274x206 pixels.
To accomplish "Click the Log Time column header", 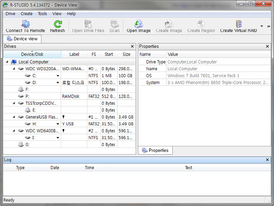I will point(89,168).
